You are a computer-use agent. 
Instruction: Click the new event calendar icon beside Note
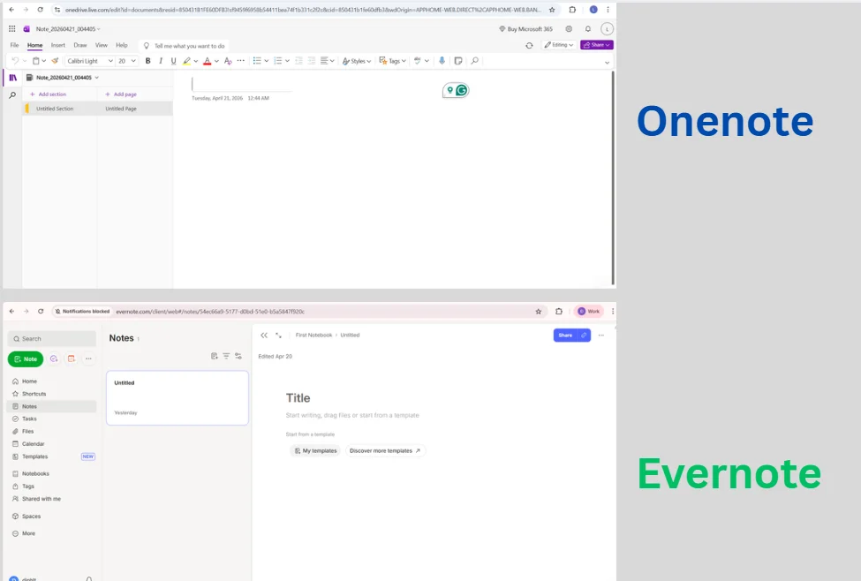tap(72, 358)
